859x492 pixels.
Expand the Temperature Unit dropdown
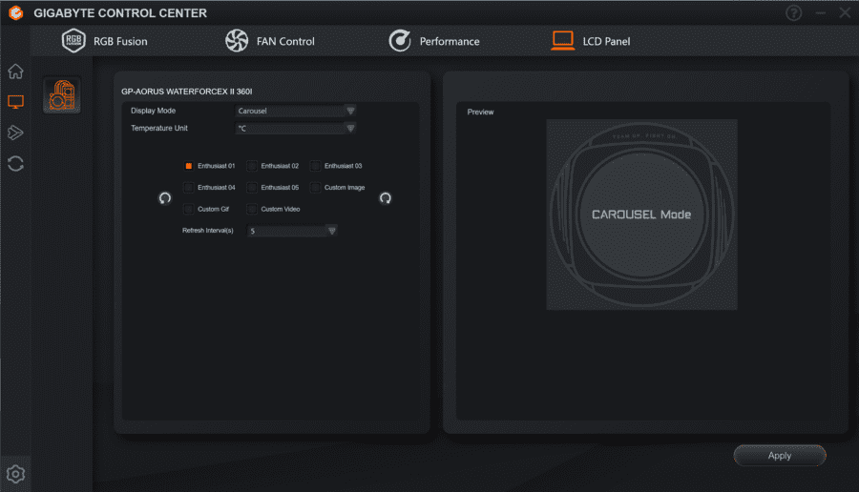[295, 128]
